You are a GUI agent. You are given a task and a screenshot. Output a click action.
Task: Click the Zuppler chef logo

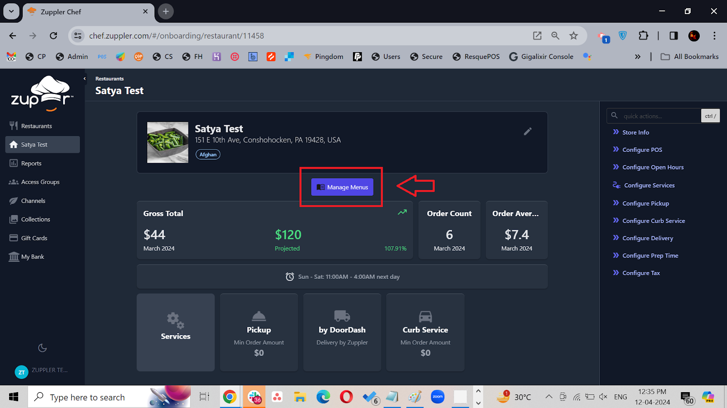coord(42,93)
